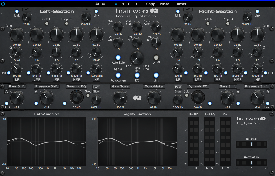This screenshot has height=176, width=275.
Task: Click the left LF band button
Action: click(x=17, y=80)
